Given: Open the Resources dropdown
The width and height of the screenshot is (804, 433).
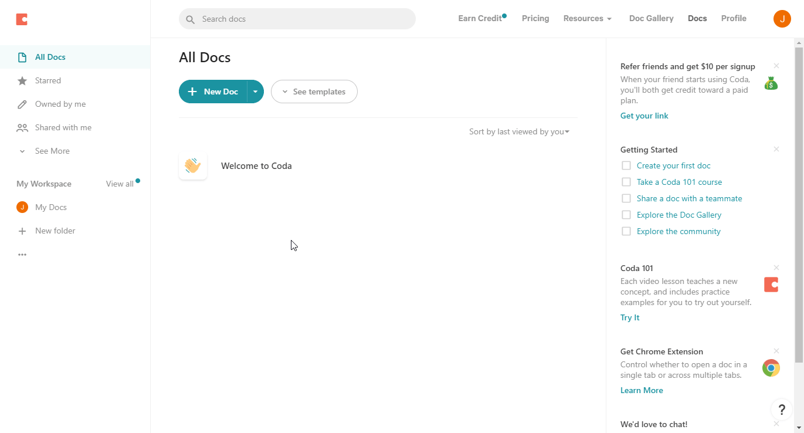Looking at the screenshot, I should [587, 18].
